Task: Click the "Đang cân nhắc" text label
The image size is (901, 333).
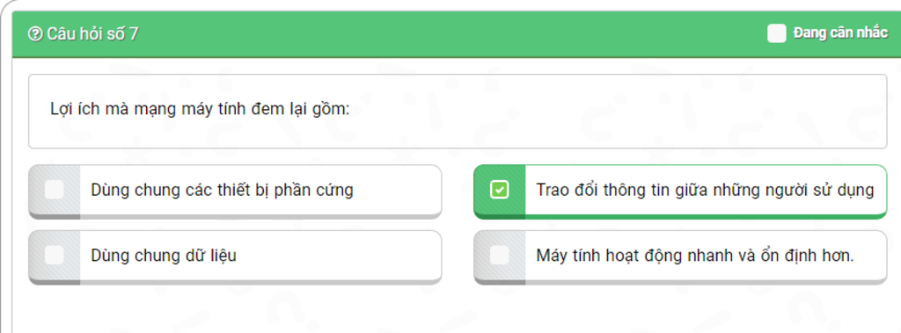Action: click(x=840, y=33)
